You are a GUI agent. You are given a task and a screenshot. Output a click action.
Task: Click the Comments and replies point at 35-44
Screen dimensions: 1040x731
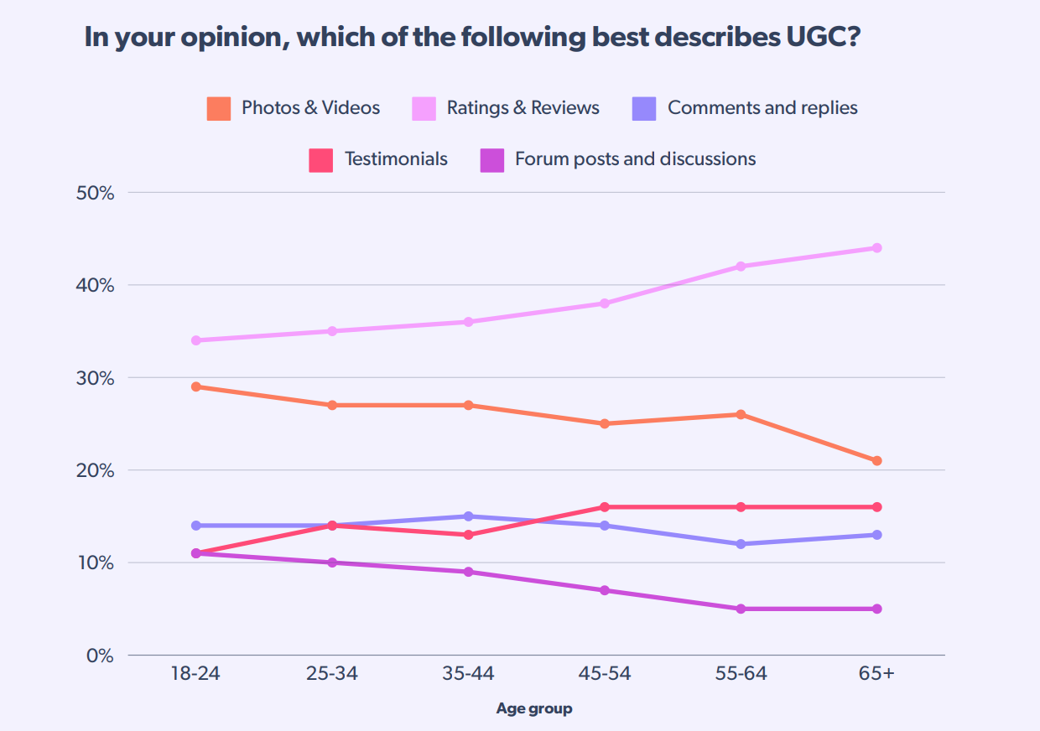pos(468,516)
